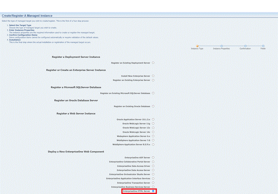Select EnterpriseOne Orchestrator Studio Server radio

click(153, 174)
